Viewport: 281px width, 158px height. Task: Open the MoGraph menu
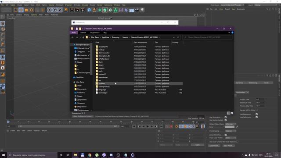tap(60, 5)
